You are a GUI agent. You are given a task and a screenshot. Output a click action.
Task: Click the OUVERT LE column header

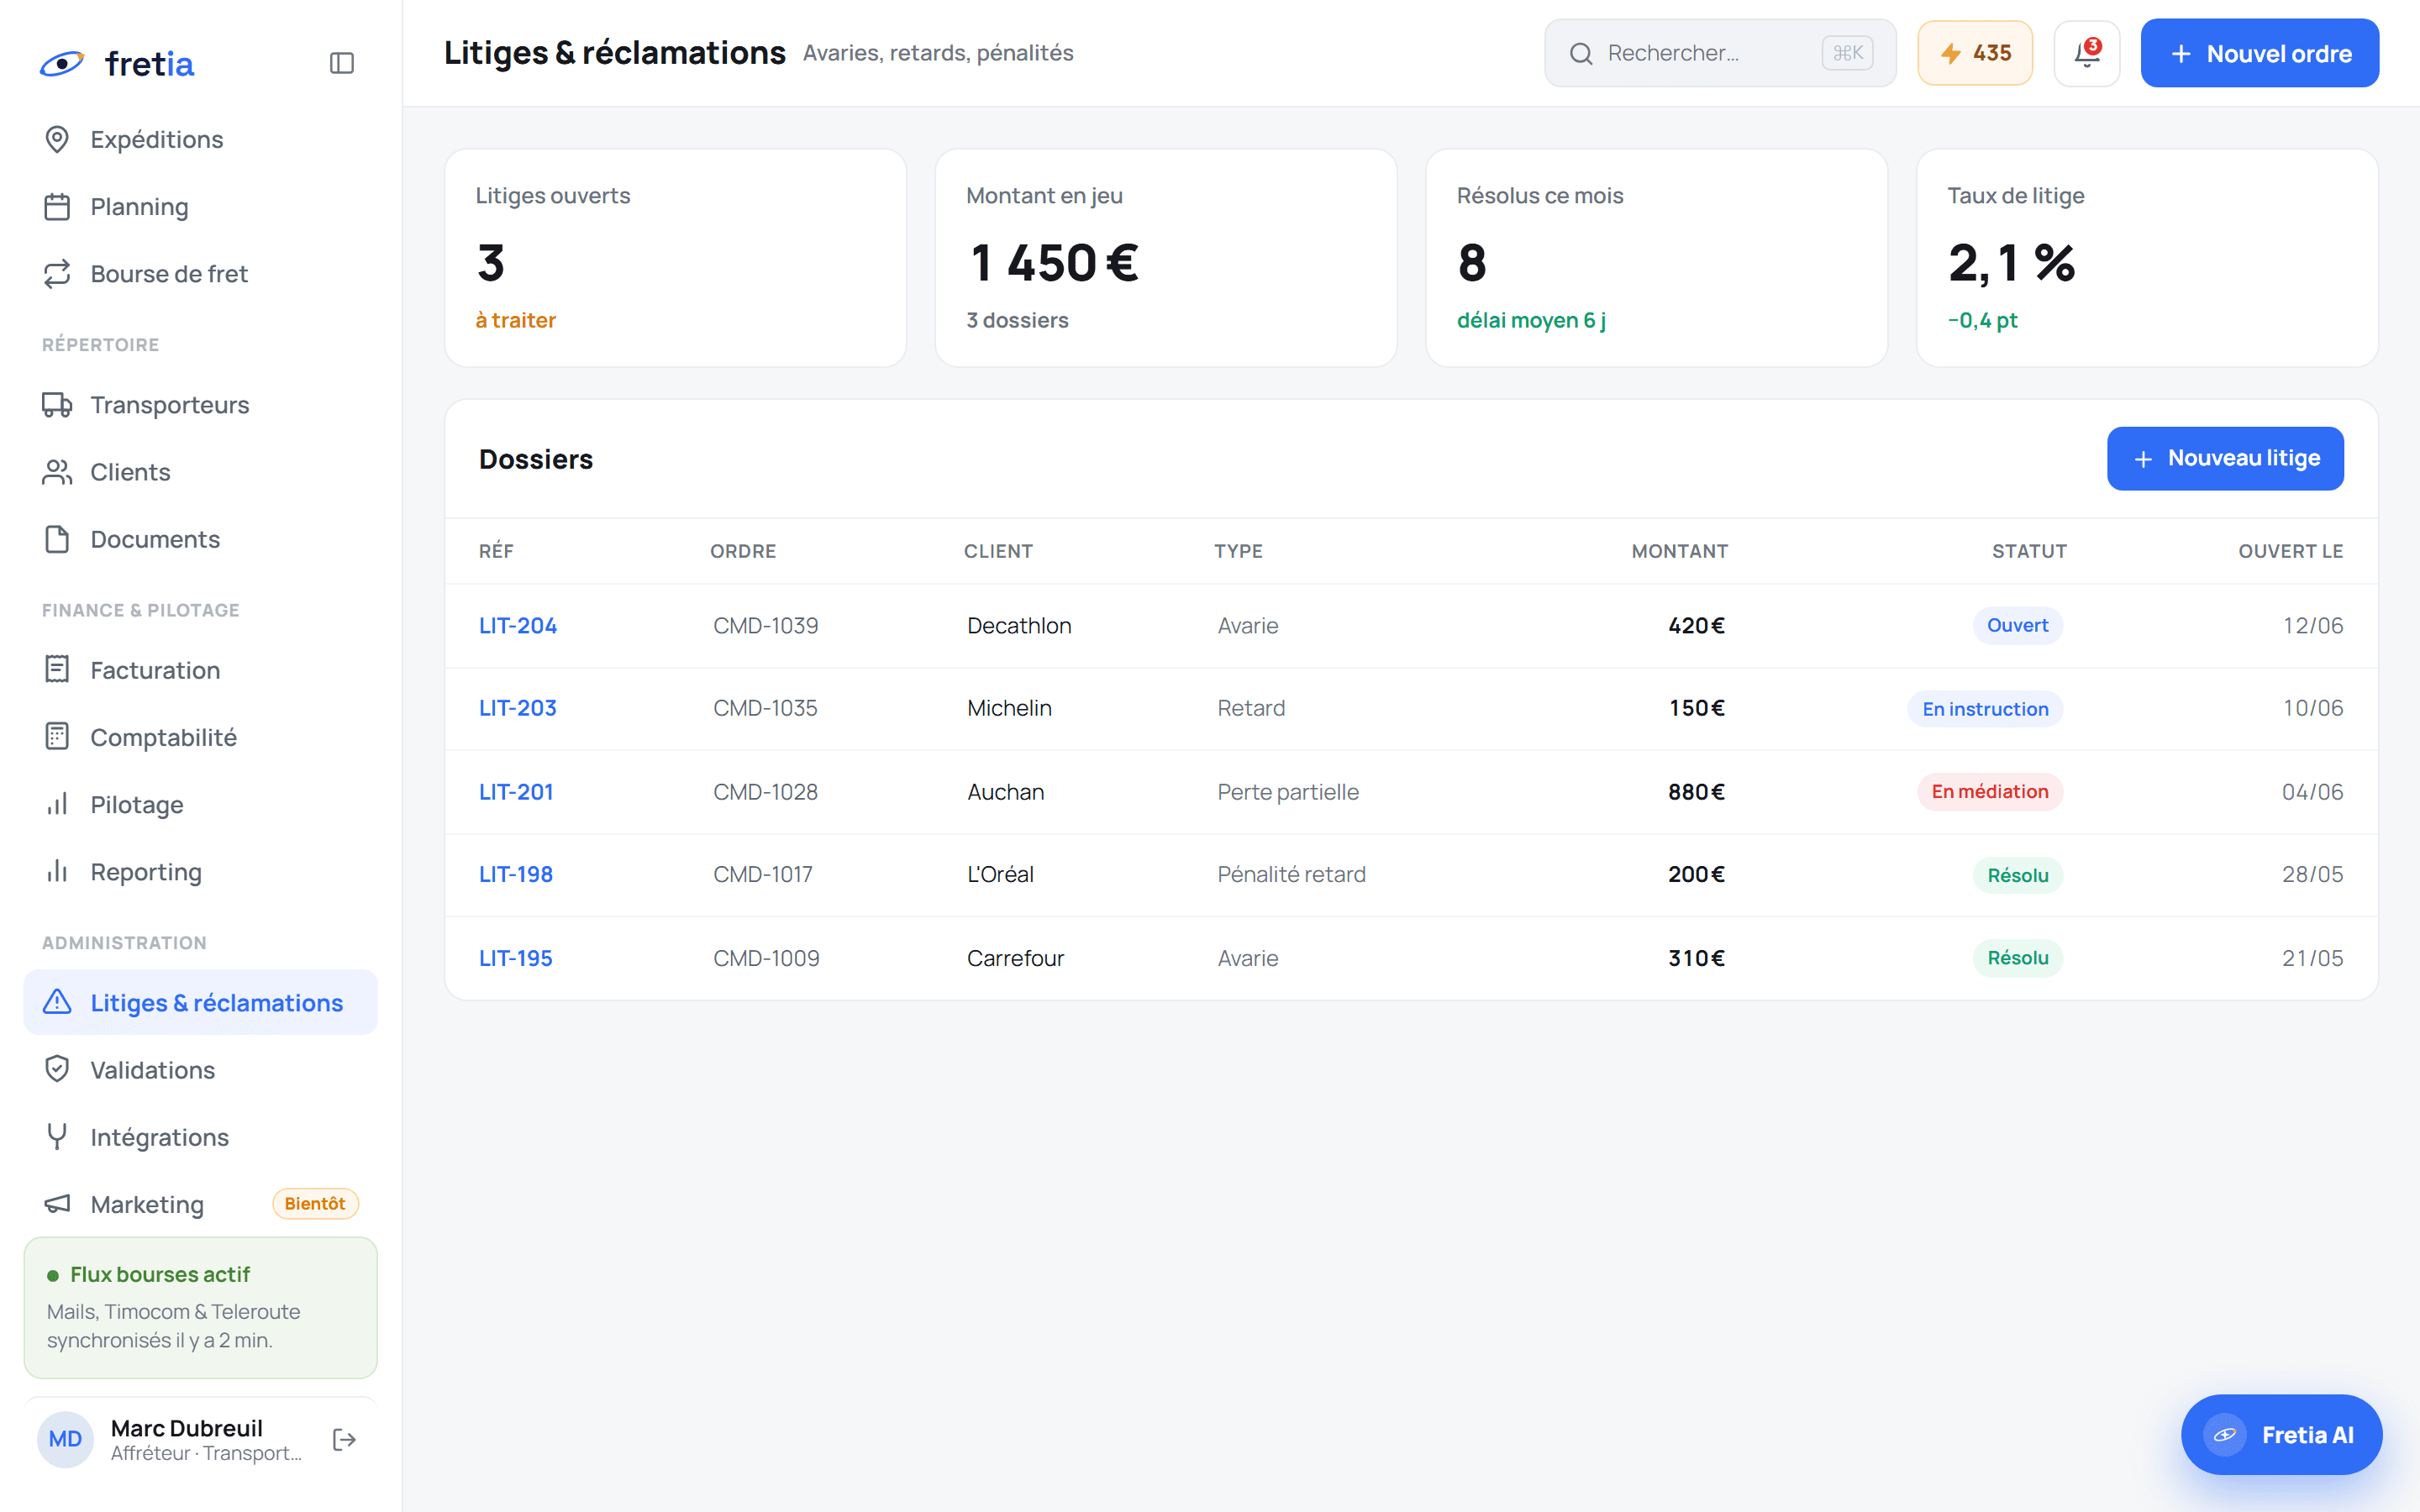pyautogui.click(x=2290, y=551)
